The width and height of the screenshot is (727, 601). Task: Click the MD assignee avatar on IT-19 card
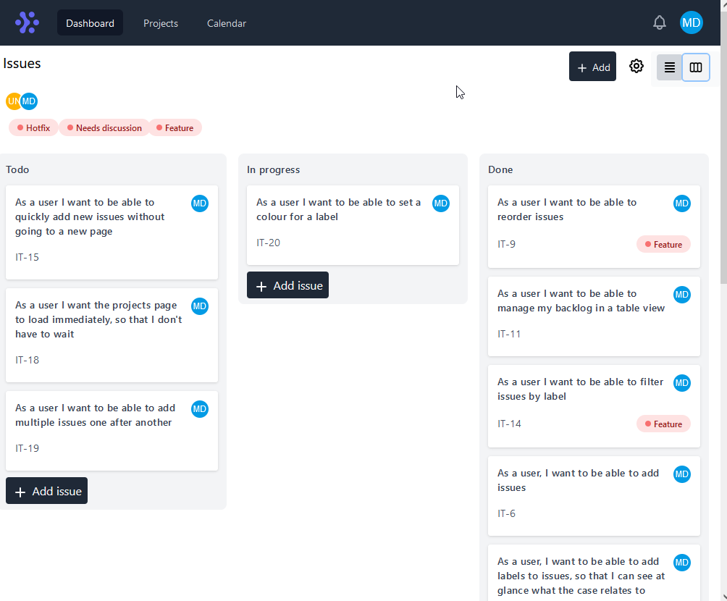coord(200,409)
